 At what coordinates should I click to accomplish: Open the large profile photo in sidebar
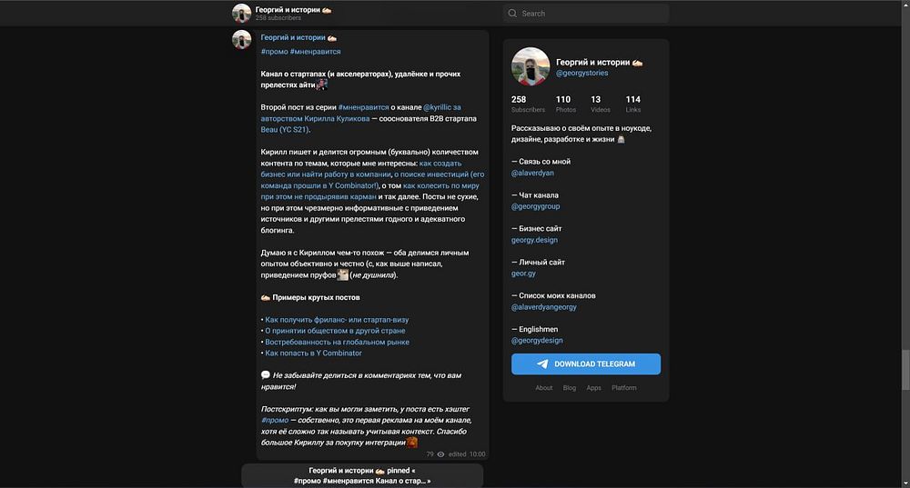(531, 66)
